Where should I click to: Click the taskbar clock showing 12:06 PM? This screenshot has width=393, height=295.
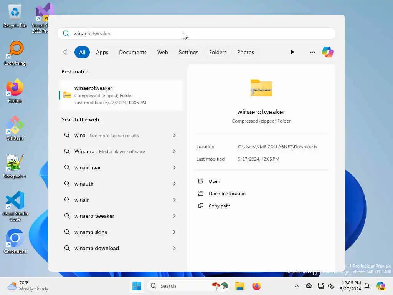coord(351,286)
